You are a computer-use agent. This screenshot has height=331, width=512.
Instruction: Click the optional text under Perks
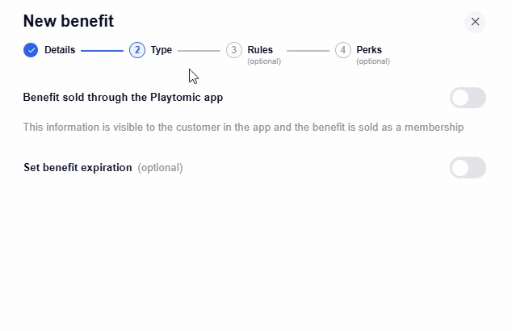[x=373, y=61]
